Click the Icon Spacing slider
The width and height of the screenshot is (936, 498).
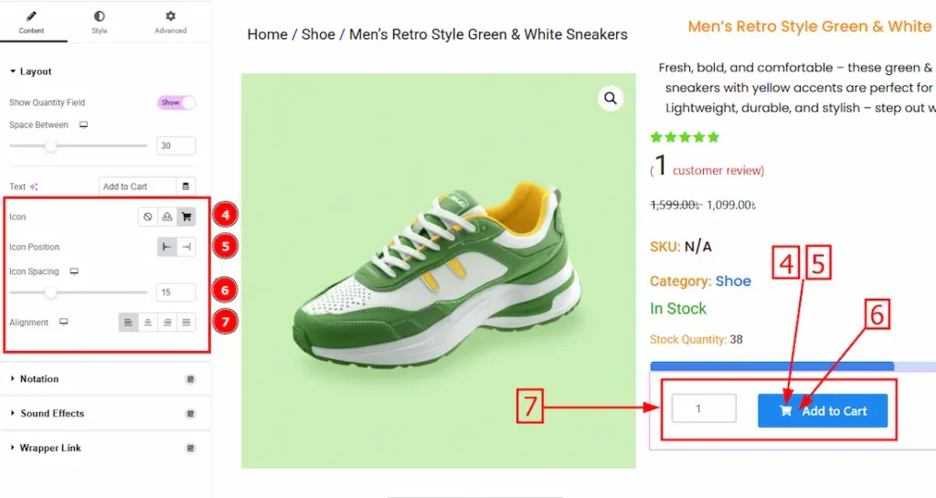coord(51,292)
